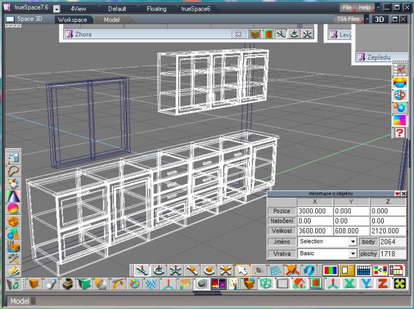Click the TS6 Files button
Image resolution: width=414 pixels, height=309 pixels.
coord(348,19)
